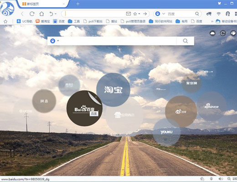This screenshot has width=237, height=182.
Task: Open the WiFi sharing icon
Action: click(218, 14)
